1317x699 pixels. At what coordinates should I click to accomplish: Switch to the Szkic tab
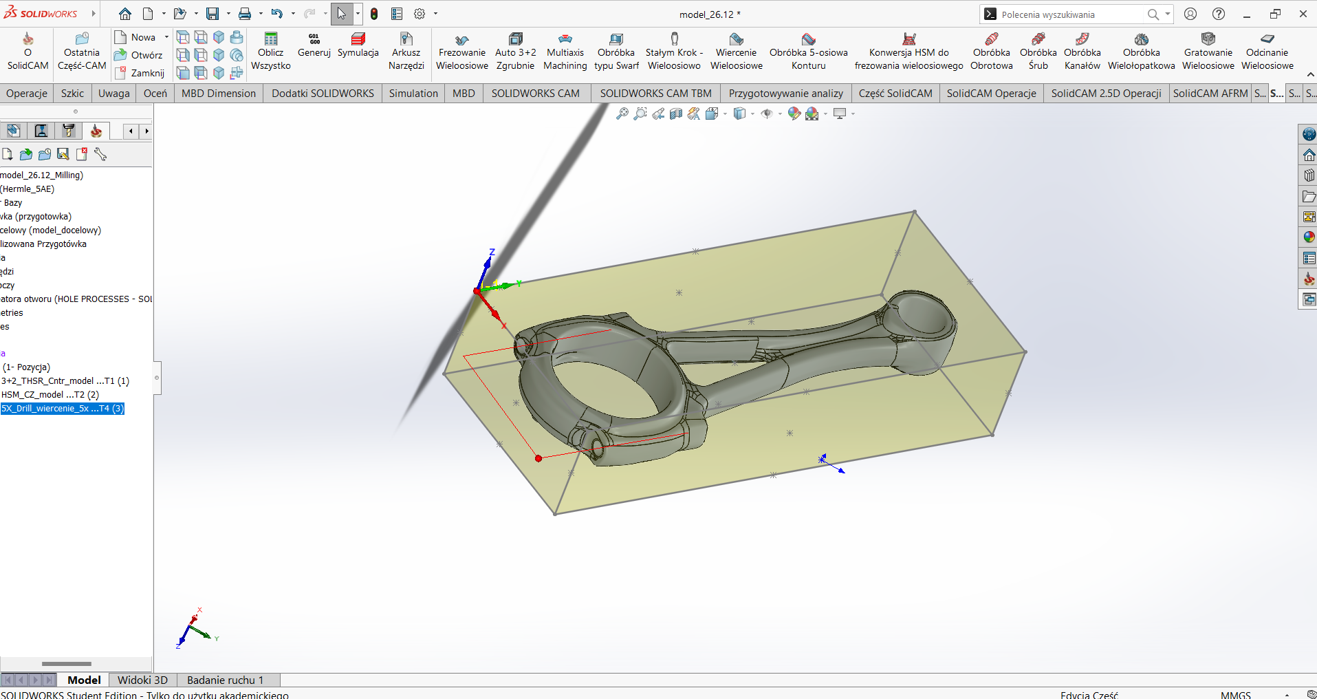point(72,94)
